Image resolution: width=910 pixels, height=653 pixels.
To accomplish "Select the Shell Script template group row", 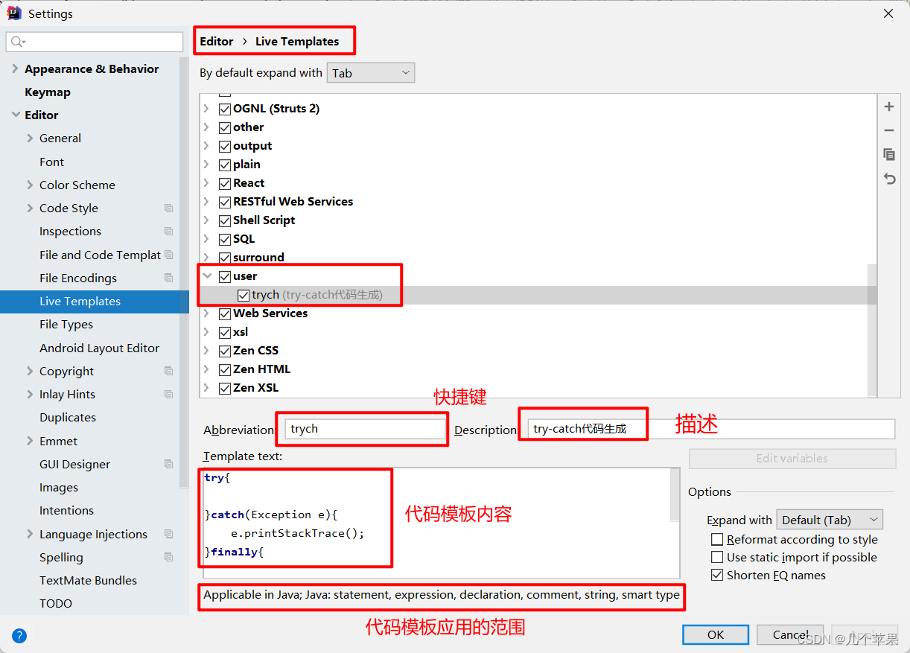I will (538, 220).
